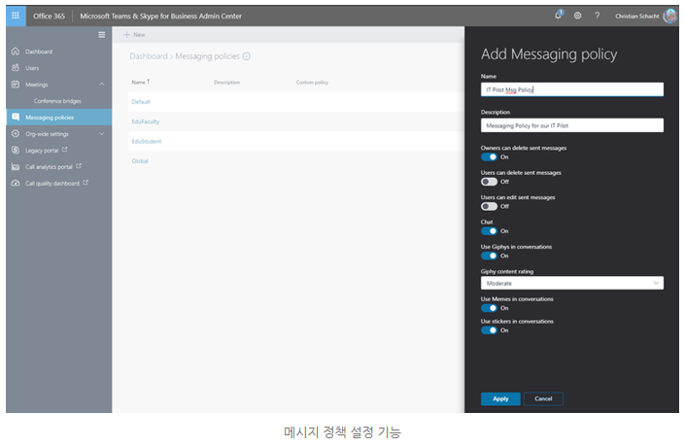This screenshot has width=685, height=447.
Task: Toggle Owners can delete sent messages
Action: click(x=489, y=156)
